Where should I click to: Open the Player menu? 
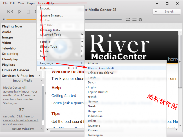[31, 3]
